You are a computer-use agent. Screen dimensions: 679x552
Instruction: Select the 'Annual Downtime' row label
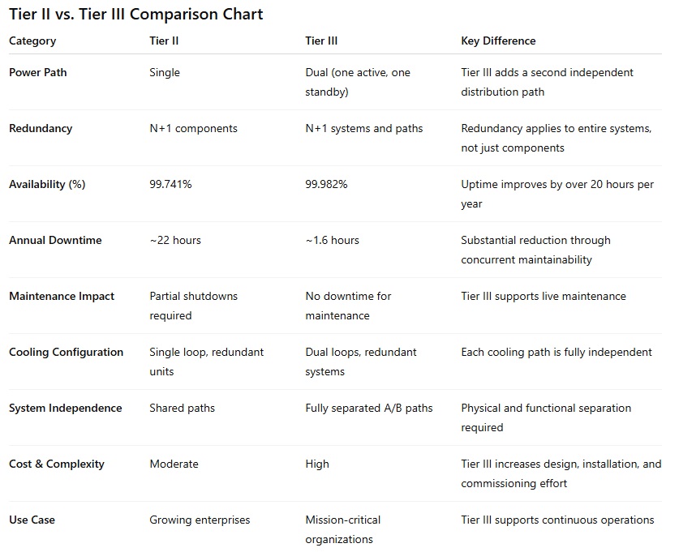[x=55, y=240]
